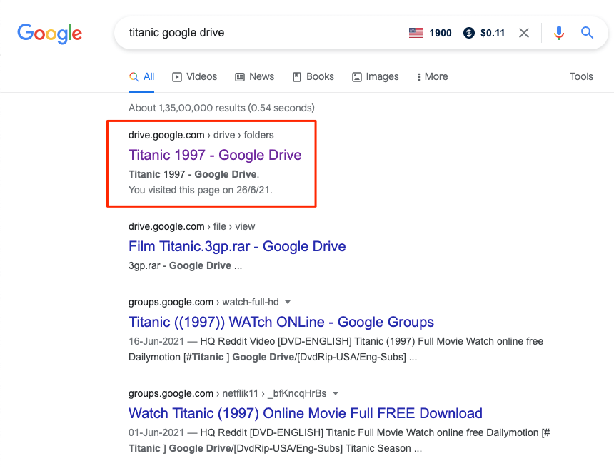Open Watch Titanic (1997) Online Movie result
Image resolution: width=614 pixels, height=471 pixels.
(x=306, y=413)
